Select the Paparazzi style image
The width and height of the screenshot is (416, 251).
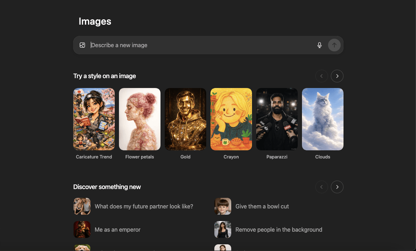277,119
